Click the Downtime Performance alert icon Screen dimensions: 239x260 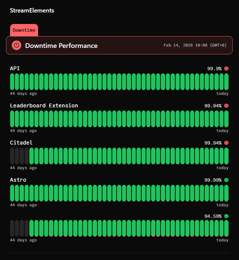point(17,45)
